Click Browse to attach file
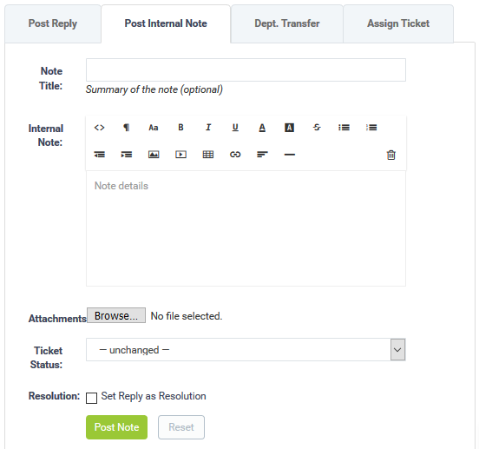Screen dimensions: 479x449 click(x=116, y=315)
